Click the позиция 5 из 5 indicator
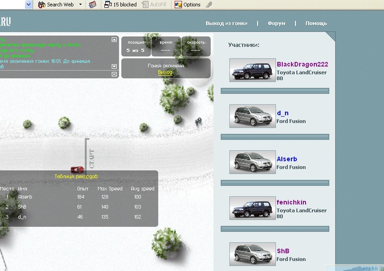 [136, 46]
